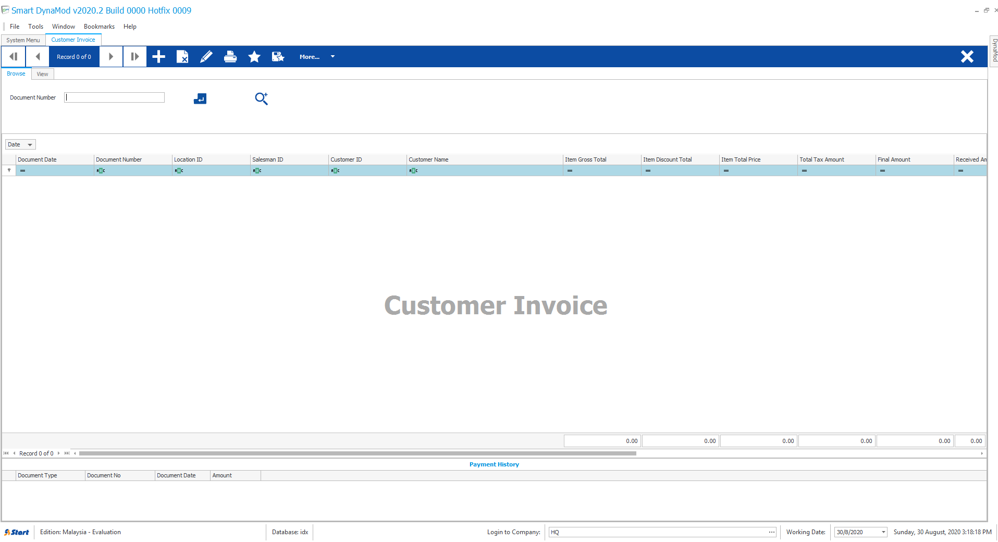Screen dimensions: 998x542
Task: Open the Tools menu
Action: (x=36, y=27)
